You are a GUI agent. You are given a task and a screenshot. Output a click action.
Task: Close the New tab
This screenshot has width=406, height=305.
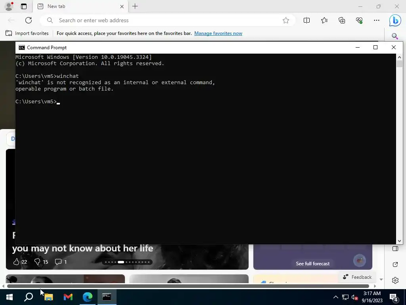point(122,6)
